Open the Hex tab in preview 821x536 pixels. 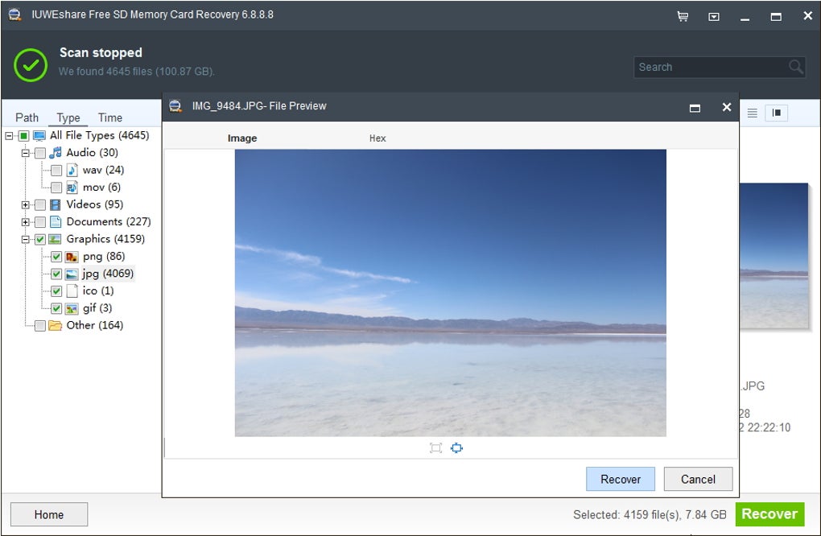(377, 138)
